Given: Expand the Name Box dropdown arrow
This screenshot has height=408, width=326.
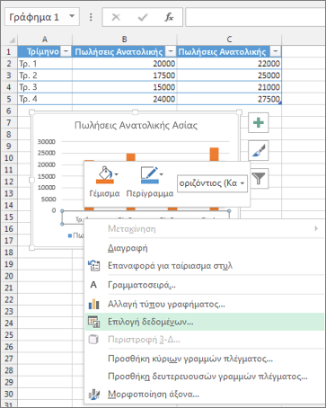Looking at the screenshot, I should [72, 16].
